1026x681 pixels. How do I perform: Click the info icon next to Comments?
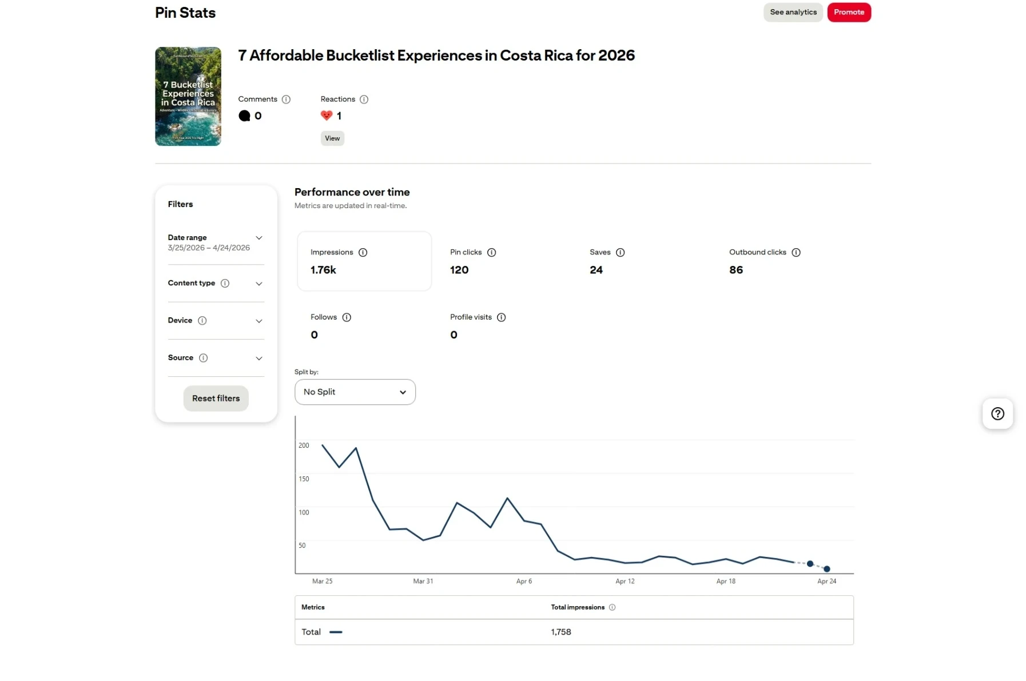click(x=286, y=99)
